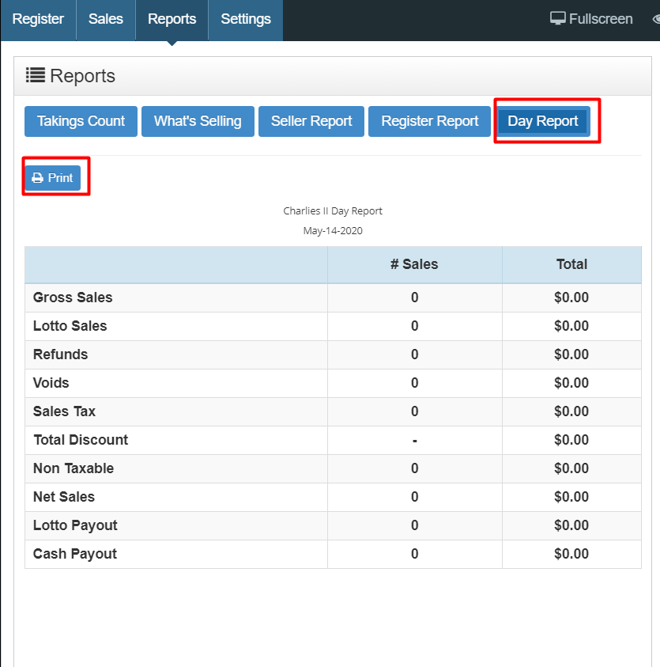The height and width of the screenshot is (667, 660).
Task: Click the Fullscreen monitor icon
Action: click(x=557, y=18)
